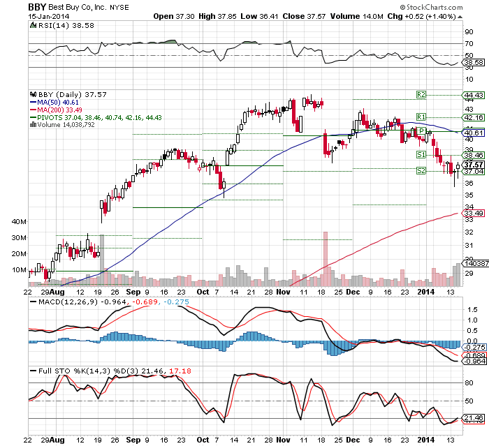Viewport: 489px width, 446px height.
Task: Click the 90 level on RSI axis
Action: click(x=469, y=32)
